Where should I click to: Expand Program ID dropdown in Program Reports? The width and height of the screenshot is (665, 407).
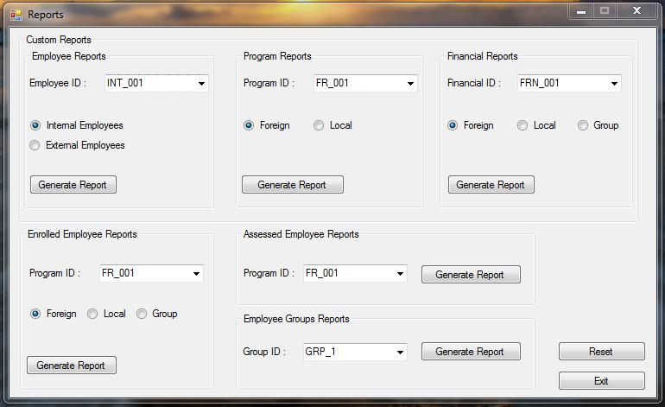[365, 83]
